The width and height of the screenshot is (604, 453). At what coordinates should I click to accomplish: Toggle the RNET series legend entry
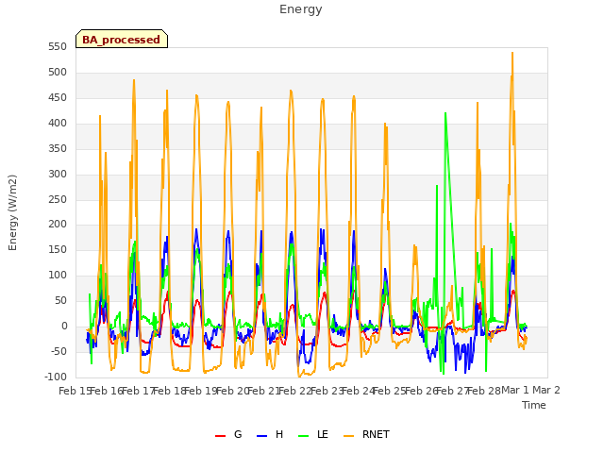pos(366,435)
